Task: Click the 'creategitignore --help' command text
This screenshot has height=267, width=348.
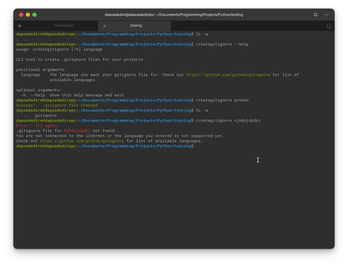Action: [x=222, y=44]
